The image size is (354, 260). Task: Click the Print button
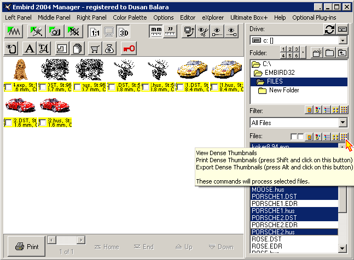(27, 246)
